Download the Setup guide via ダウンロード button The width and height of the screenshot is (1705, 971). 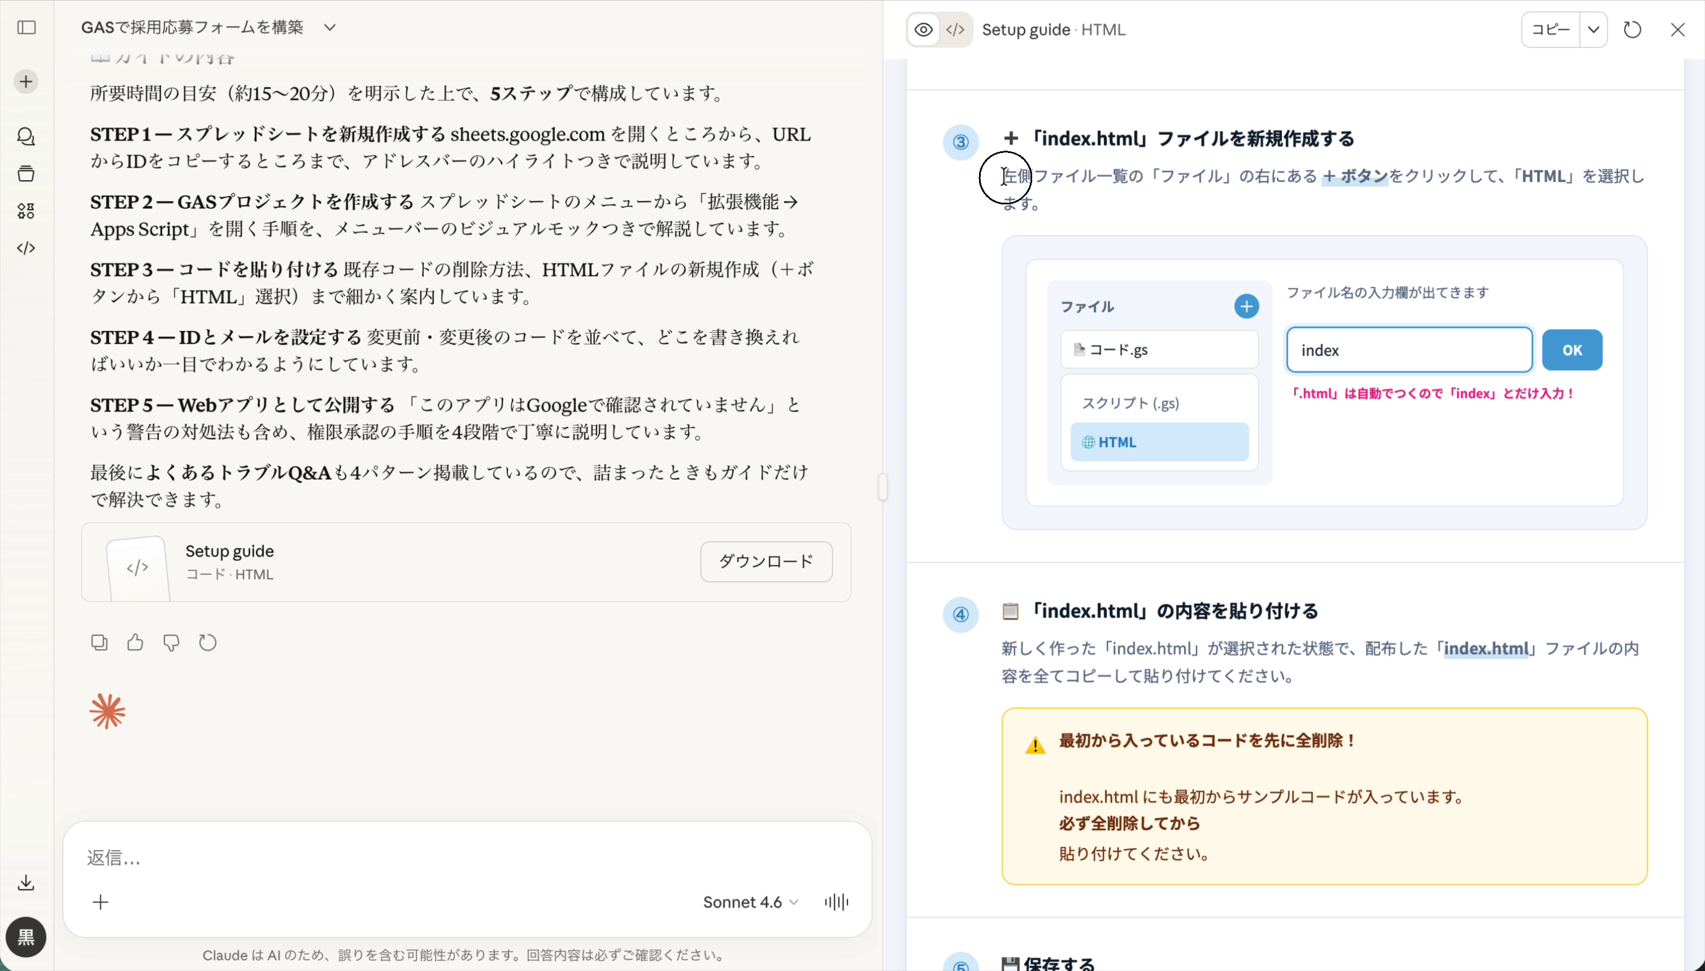click(765, 562)
